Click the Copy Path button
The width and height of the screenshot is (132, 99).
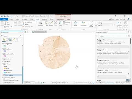click(x=8, y=27)
